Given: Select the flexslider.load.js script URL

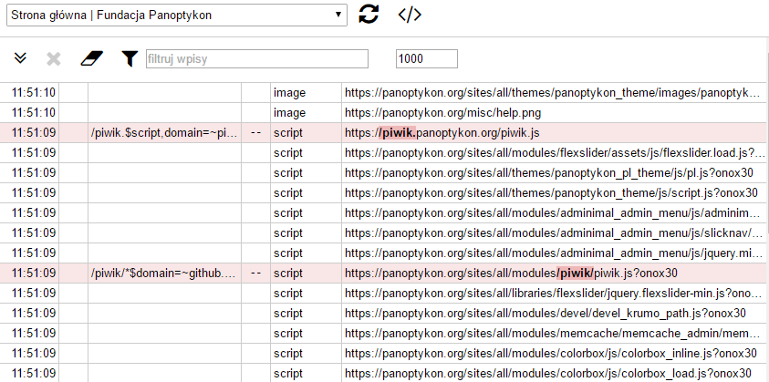Looking at the screenshot, I should point(555,153).
